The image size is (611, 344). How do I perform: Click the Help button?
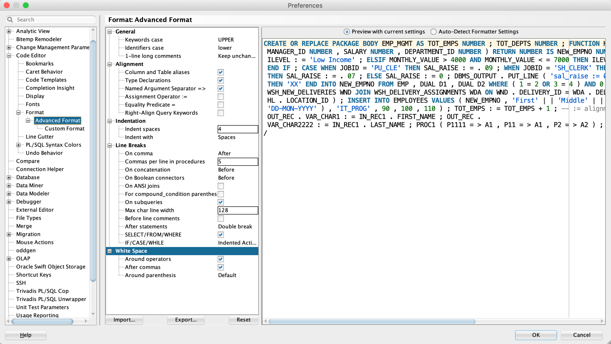(x=25, y=335)
